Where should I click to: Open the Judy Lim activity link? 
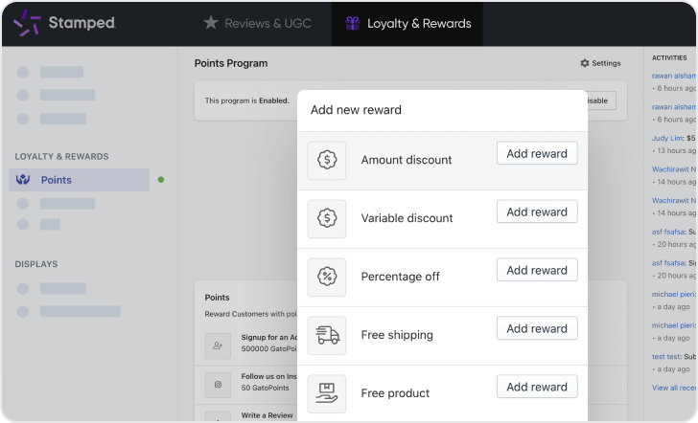point(667,138)
